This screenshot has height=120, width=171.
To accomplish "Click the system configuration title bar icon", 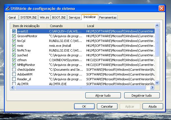I will coord(9,8).
